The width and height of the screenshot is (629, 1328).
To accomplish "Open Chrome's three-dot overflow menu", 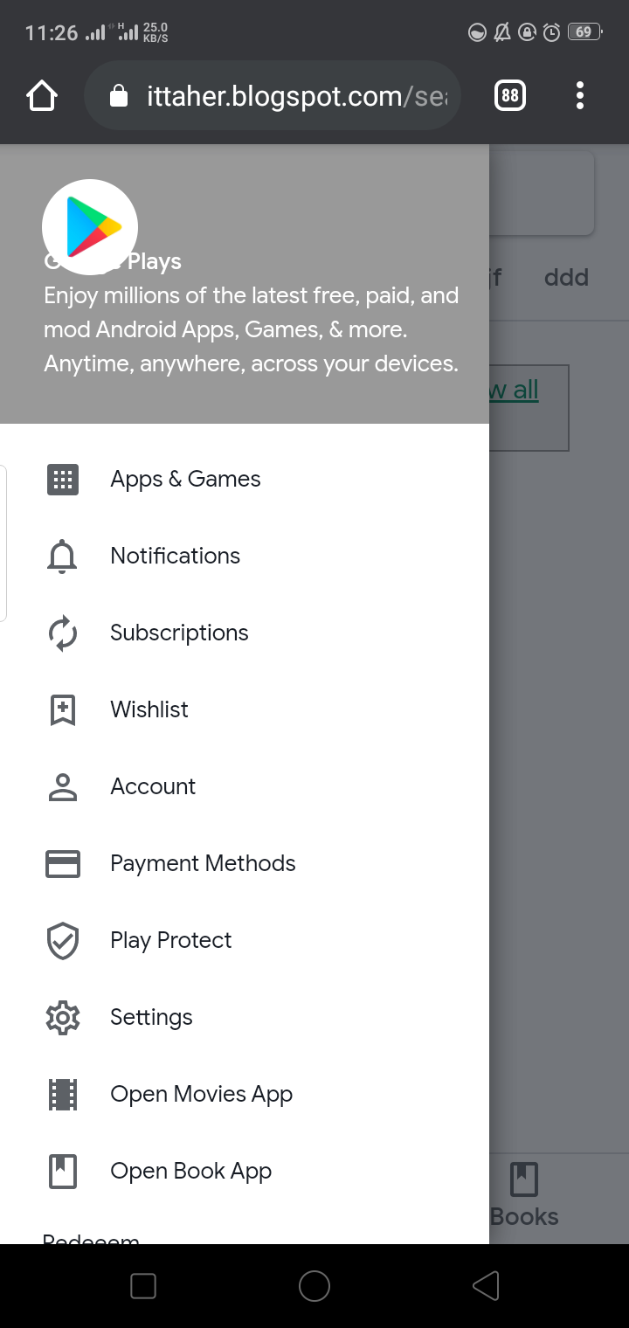I will tap(580, 96).
